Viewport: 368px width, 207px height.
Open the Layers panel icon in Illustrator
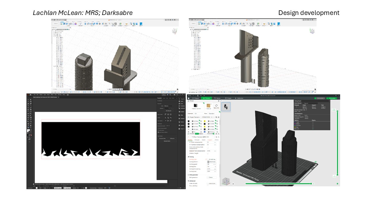[180, 101]
